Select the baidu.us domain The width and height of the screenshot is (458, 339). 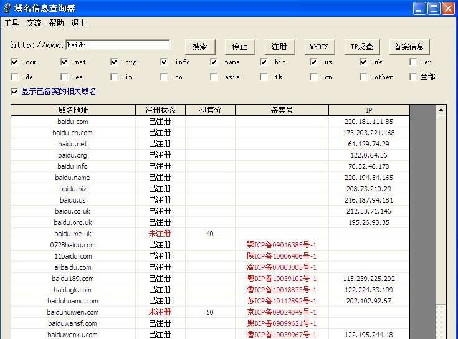tap(73, 200)
